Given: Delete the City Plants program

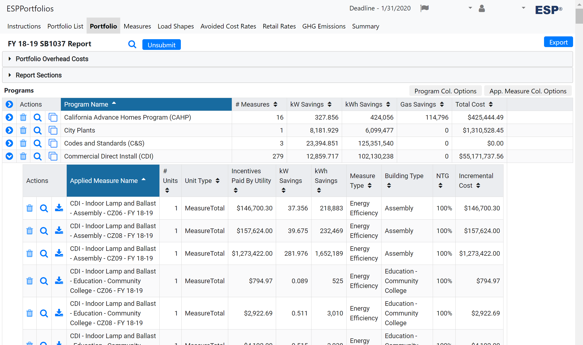Looking at the screenshot, I should tap(23, 130).
